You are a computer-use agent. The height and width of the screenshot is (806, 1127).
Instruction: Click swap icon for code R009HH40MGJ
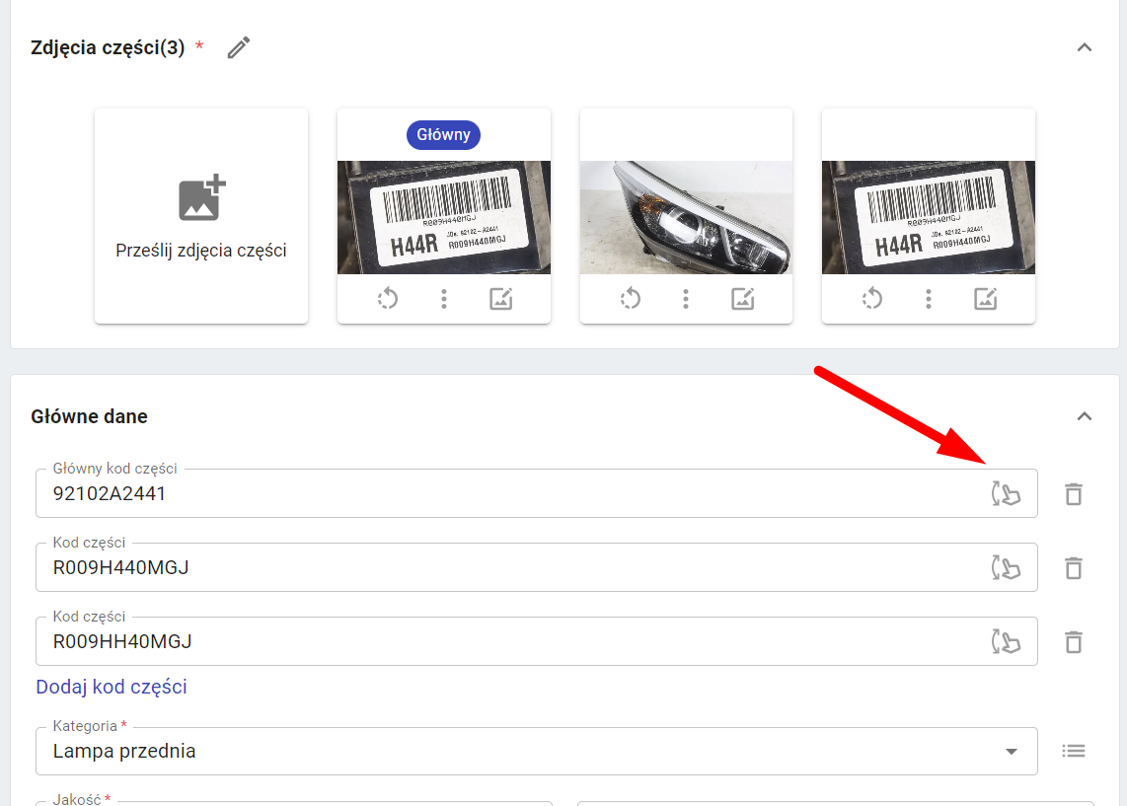1006,641
